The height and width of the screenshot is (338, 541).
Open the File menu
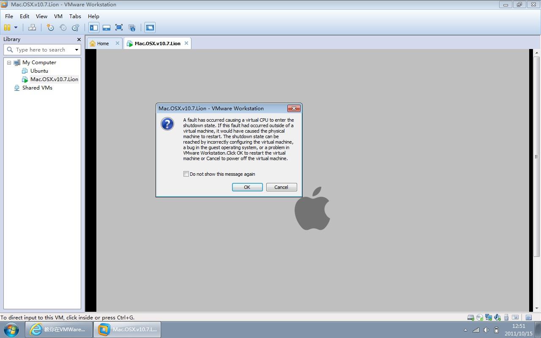pos(9,16)
